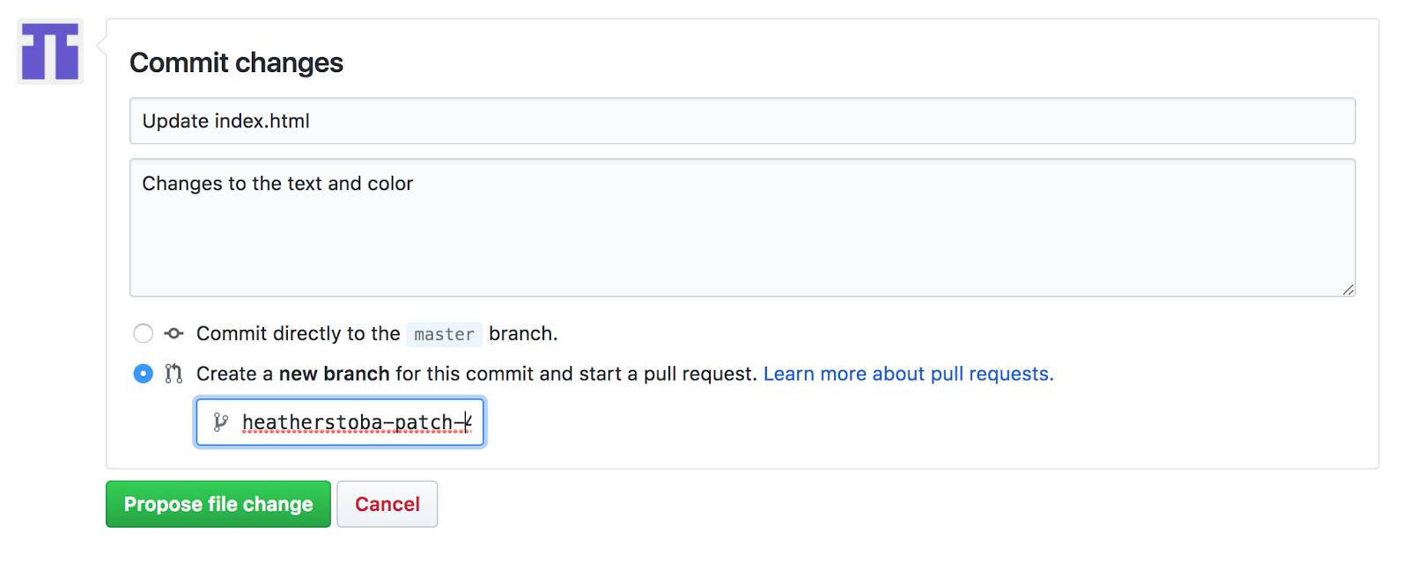This screenshot has height=561, width=1409.
Task: Click the "Commit changes" heading
Action: click(236, 62)
